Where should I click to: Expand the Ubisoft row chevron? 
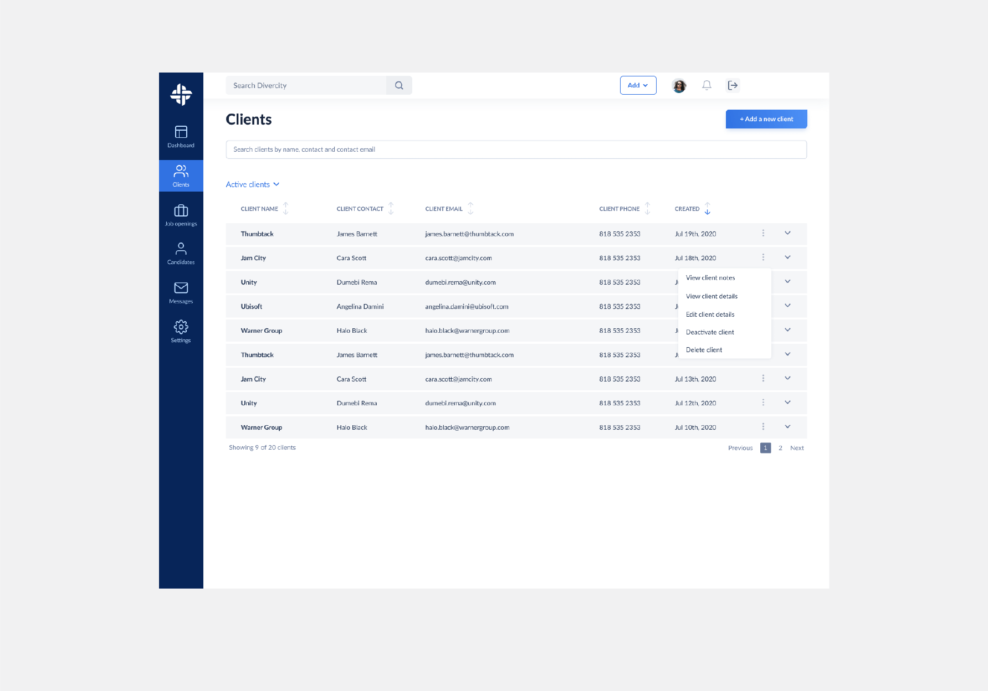tap(787, 306)
